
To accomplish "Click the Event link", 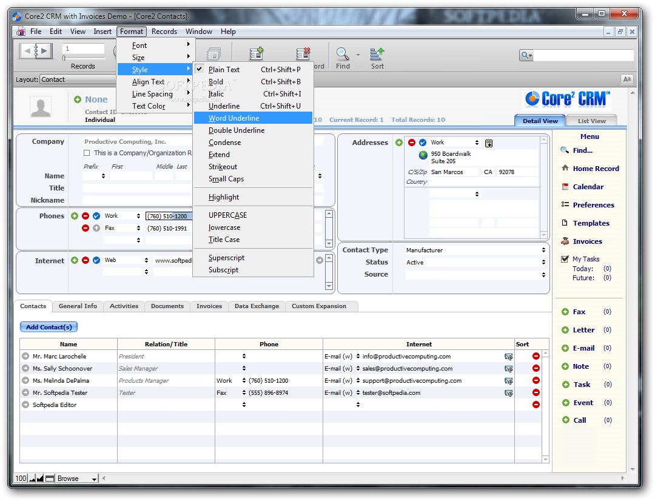I will [x=583, y=403].
